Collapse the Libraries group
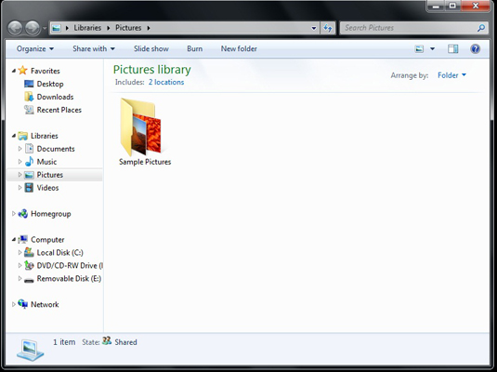Viewport: 497px width, 372px height. tap(14, 136)
